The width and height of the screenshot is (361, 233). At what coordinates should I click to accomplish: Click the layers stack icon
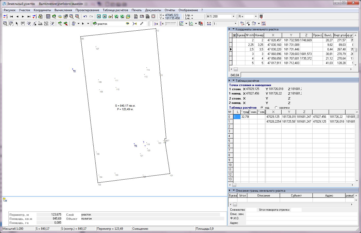pyautogui.click(x=60, y=16)
